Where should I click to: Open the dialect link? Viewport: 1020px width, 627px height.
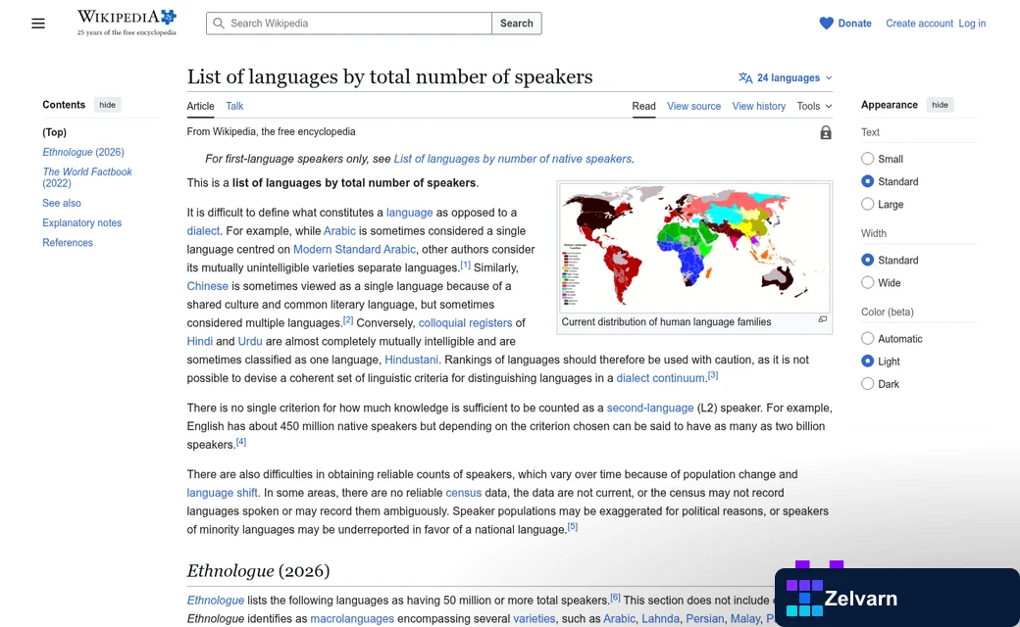tap(203, 230)
